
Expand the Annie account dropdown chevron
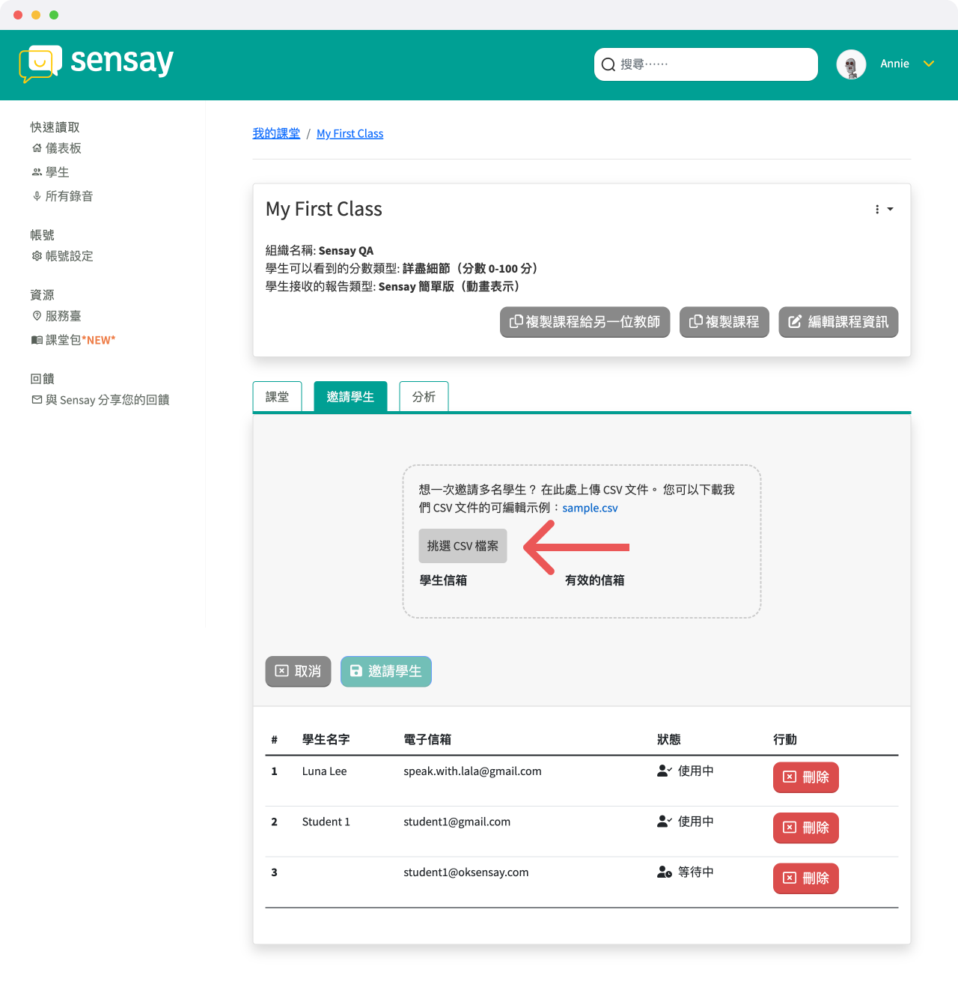[929, 64]
